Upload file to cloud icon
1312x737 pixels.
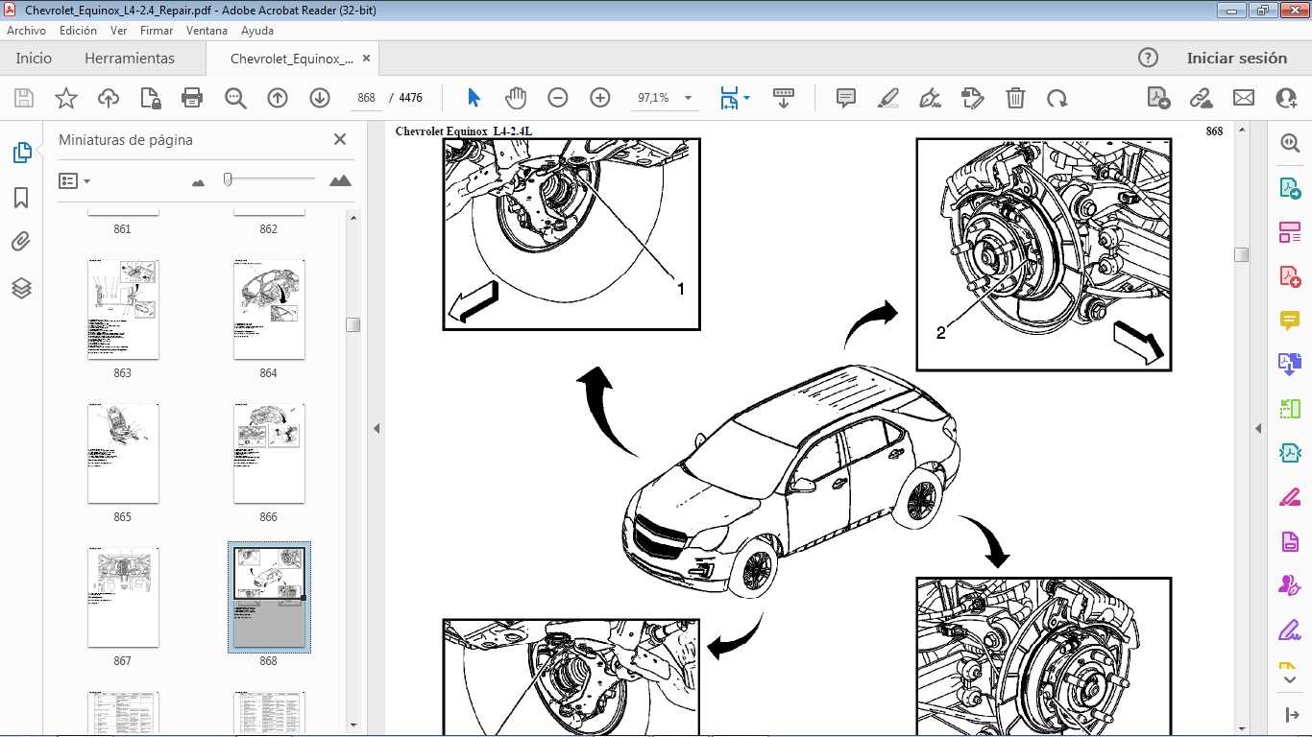(109, 98)
